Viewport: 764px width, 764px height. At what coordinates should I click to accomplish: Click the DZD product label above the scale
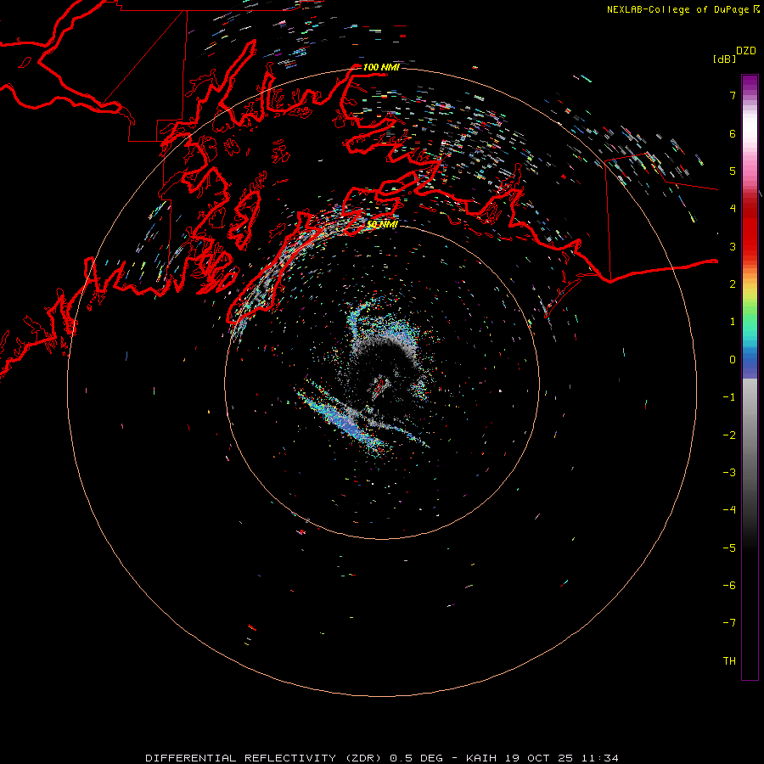coord(746,51)
